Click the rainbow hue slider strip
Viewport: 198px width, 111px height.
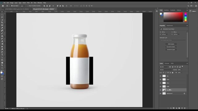pyautogui.click(x=186, y=17)
